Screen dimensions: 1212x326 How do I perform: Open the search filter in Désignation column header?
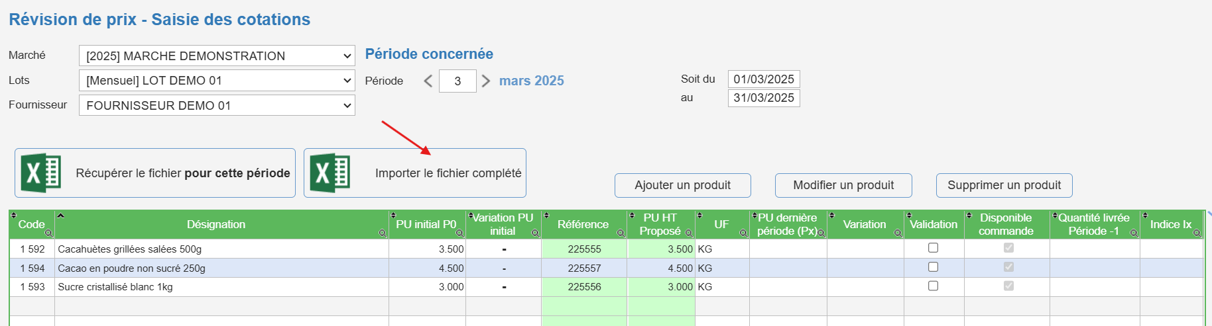(383, 233)
